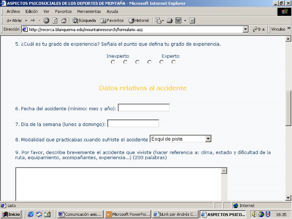Click inside the accident description text area
The height and width of the screenshot is (219, 292).
[x=118, y=184]
